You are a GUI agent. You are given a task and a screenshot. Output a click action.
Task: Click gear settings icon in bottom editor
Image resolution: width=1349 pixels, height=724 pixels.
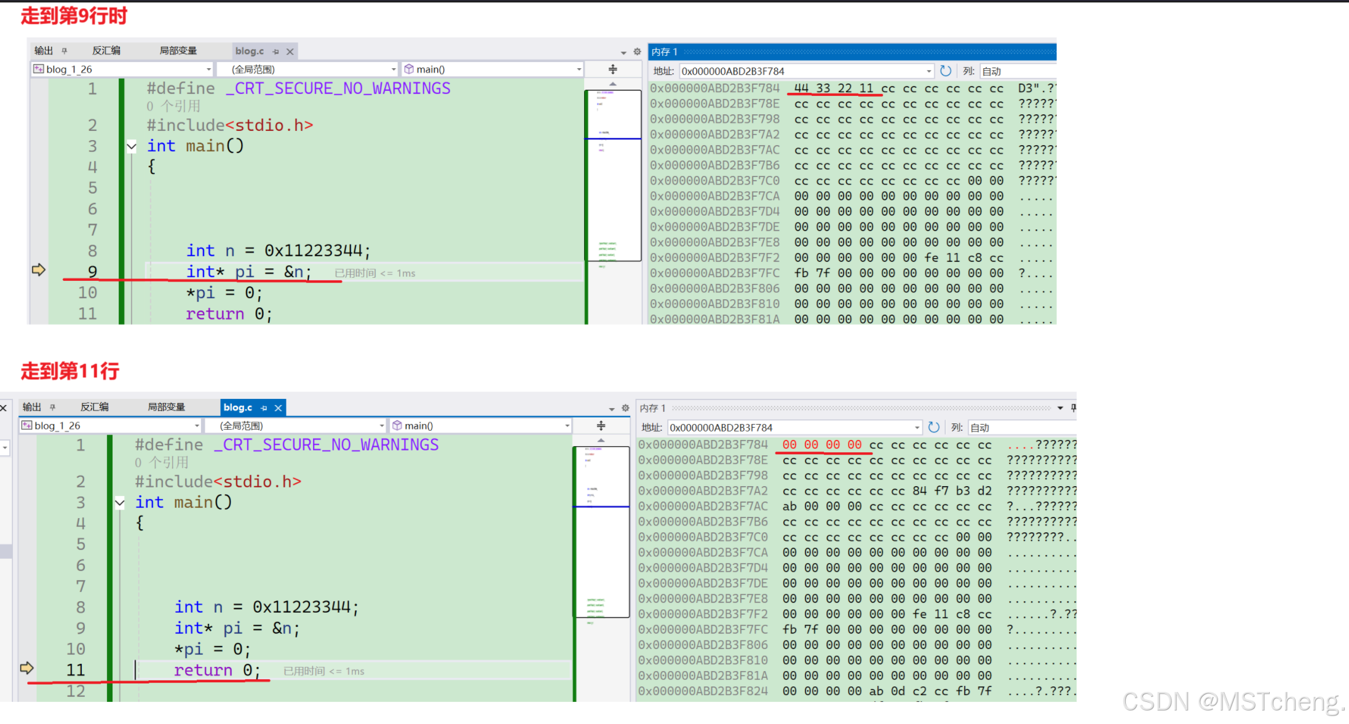click(625, 408)
